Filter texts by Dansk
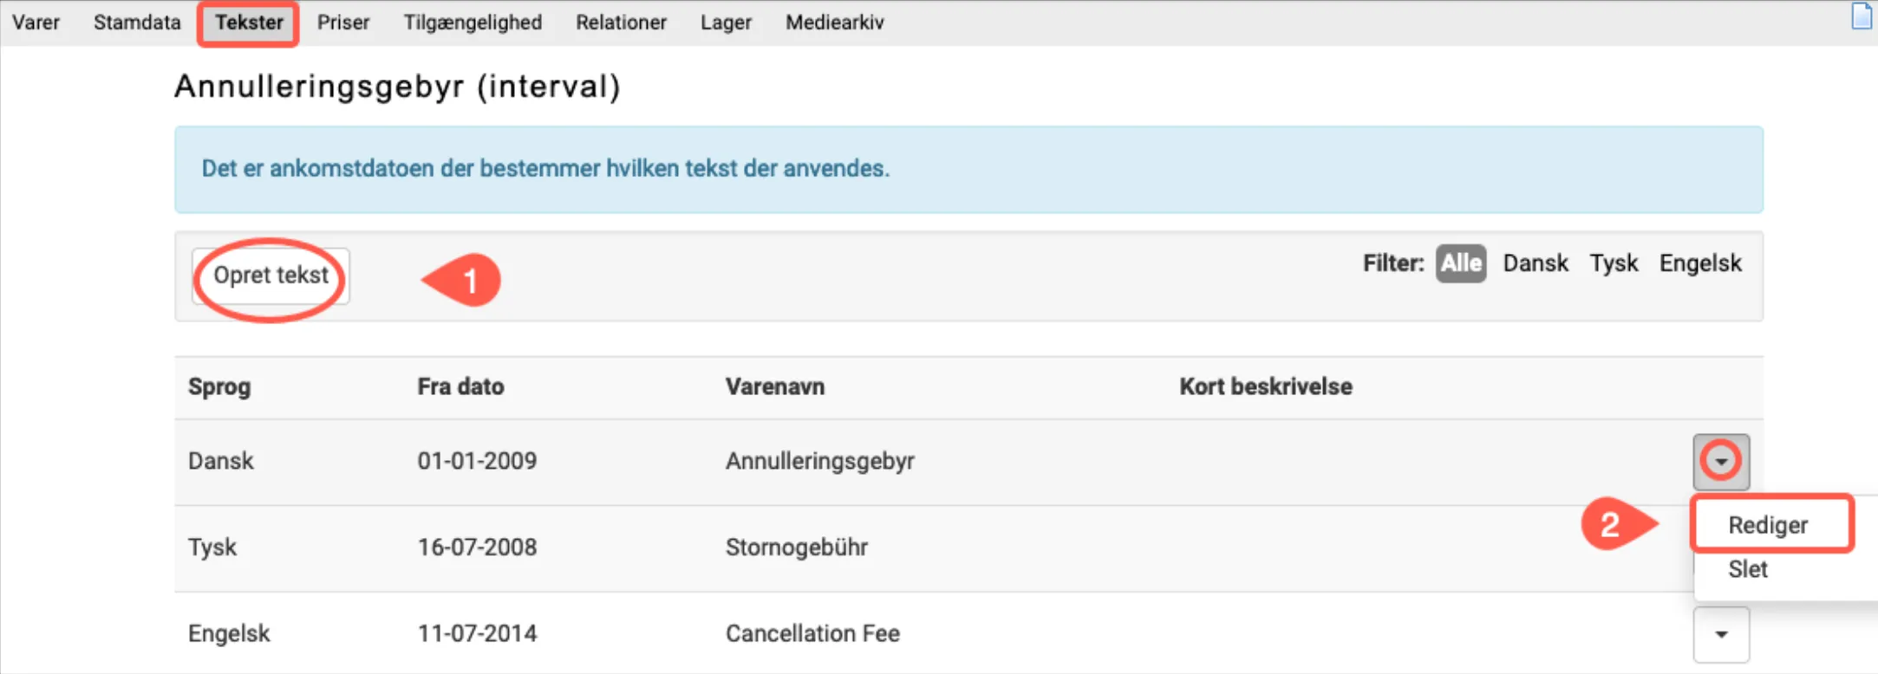 (1535, 263)
